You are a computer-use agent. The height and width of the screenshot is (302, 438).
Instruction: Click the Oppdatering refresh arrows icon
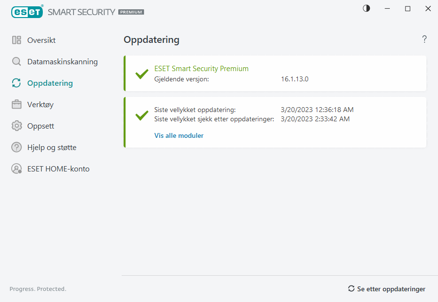17,83
